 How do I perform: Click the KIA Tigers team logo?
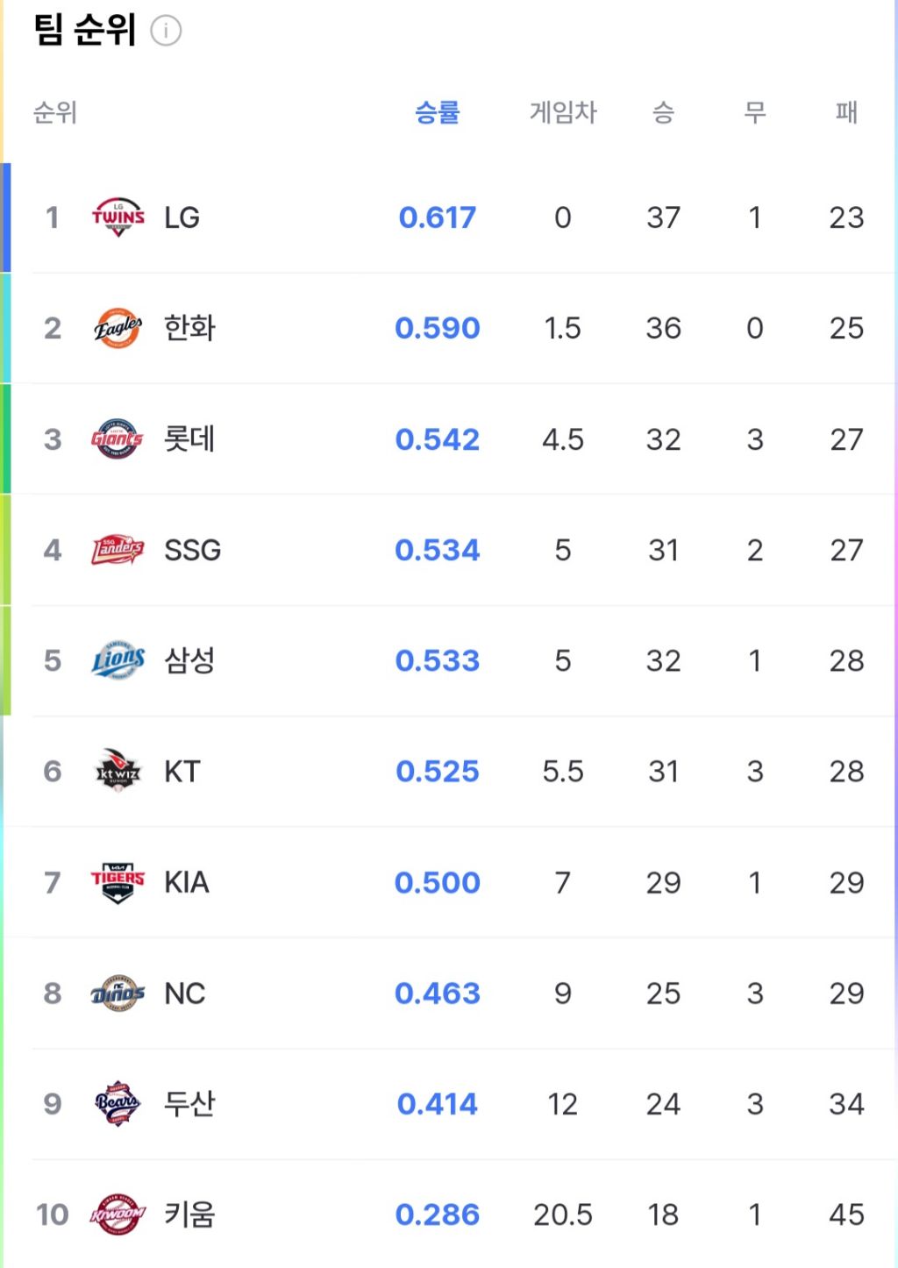click(118, 882)
